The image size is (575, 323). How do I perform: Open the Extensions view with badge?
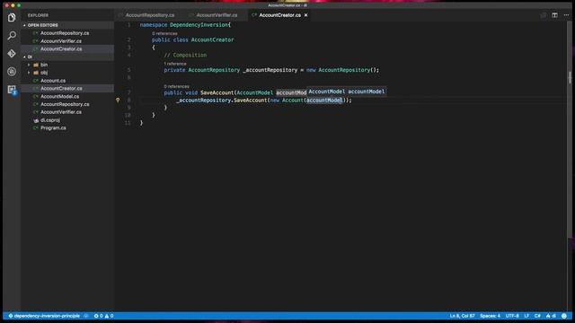(12, 90)
